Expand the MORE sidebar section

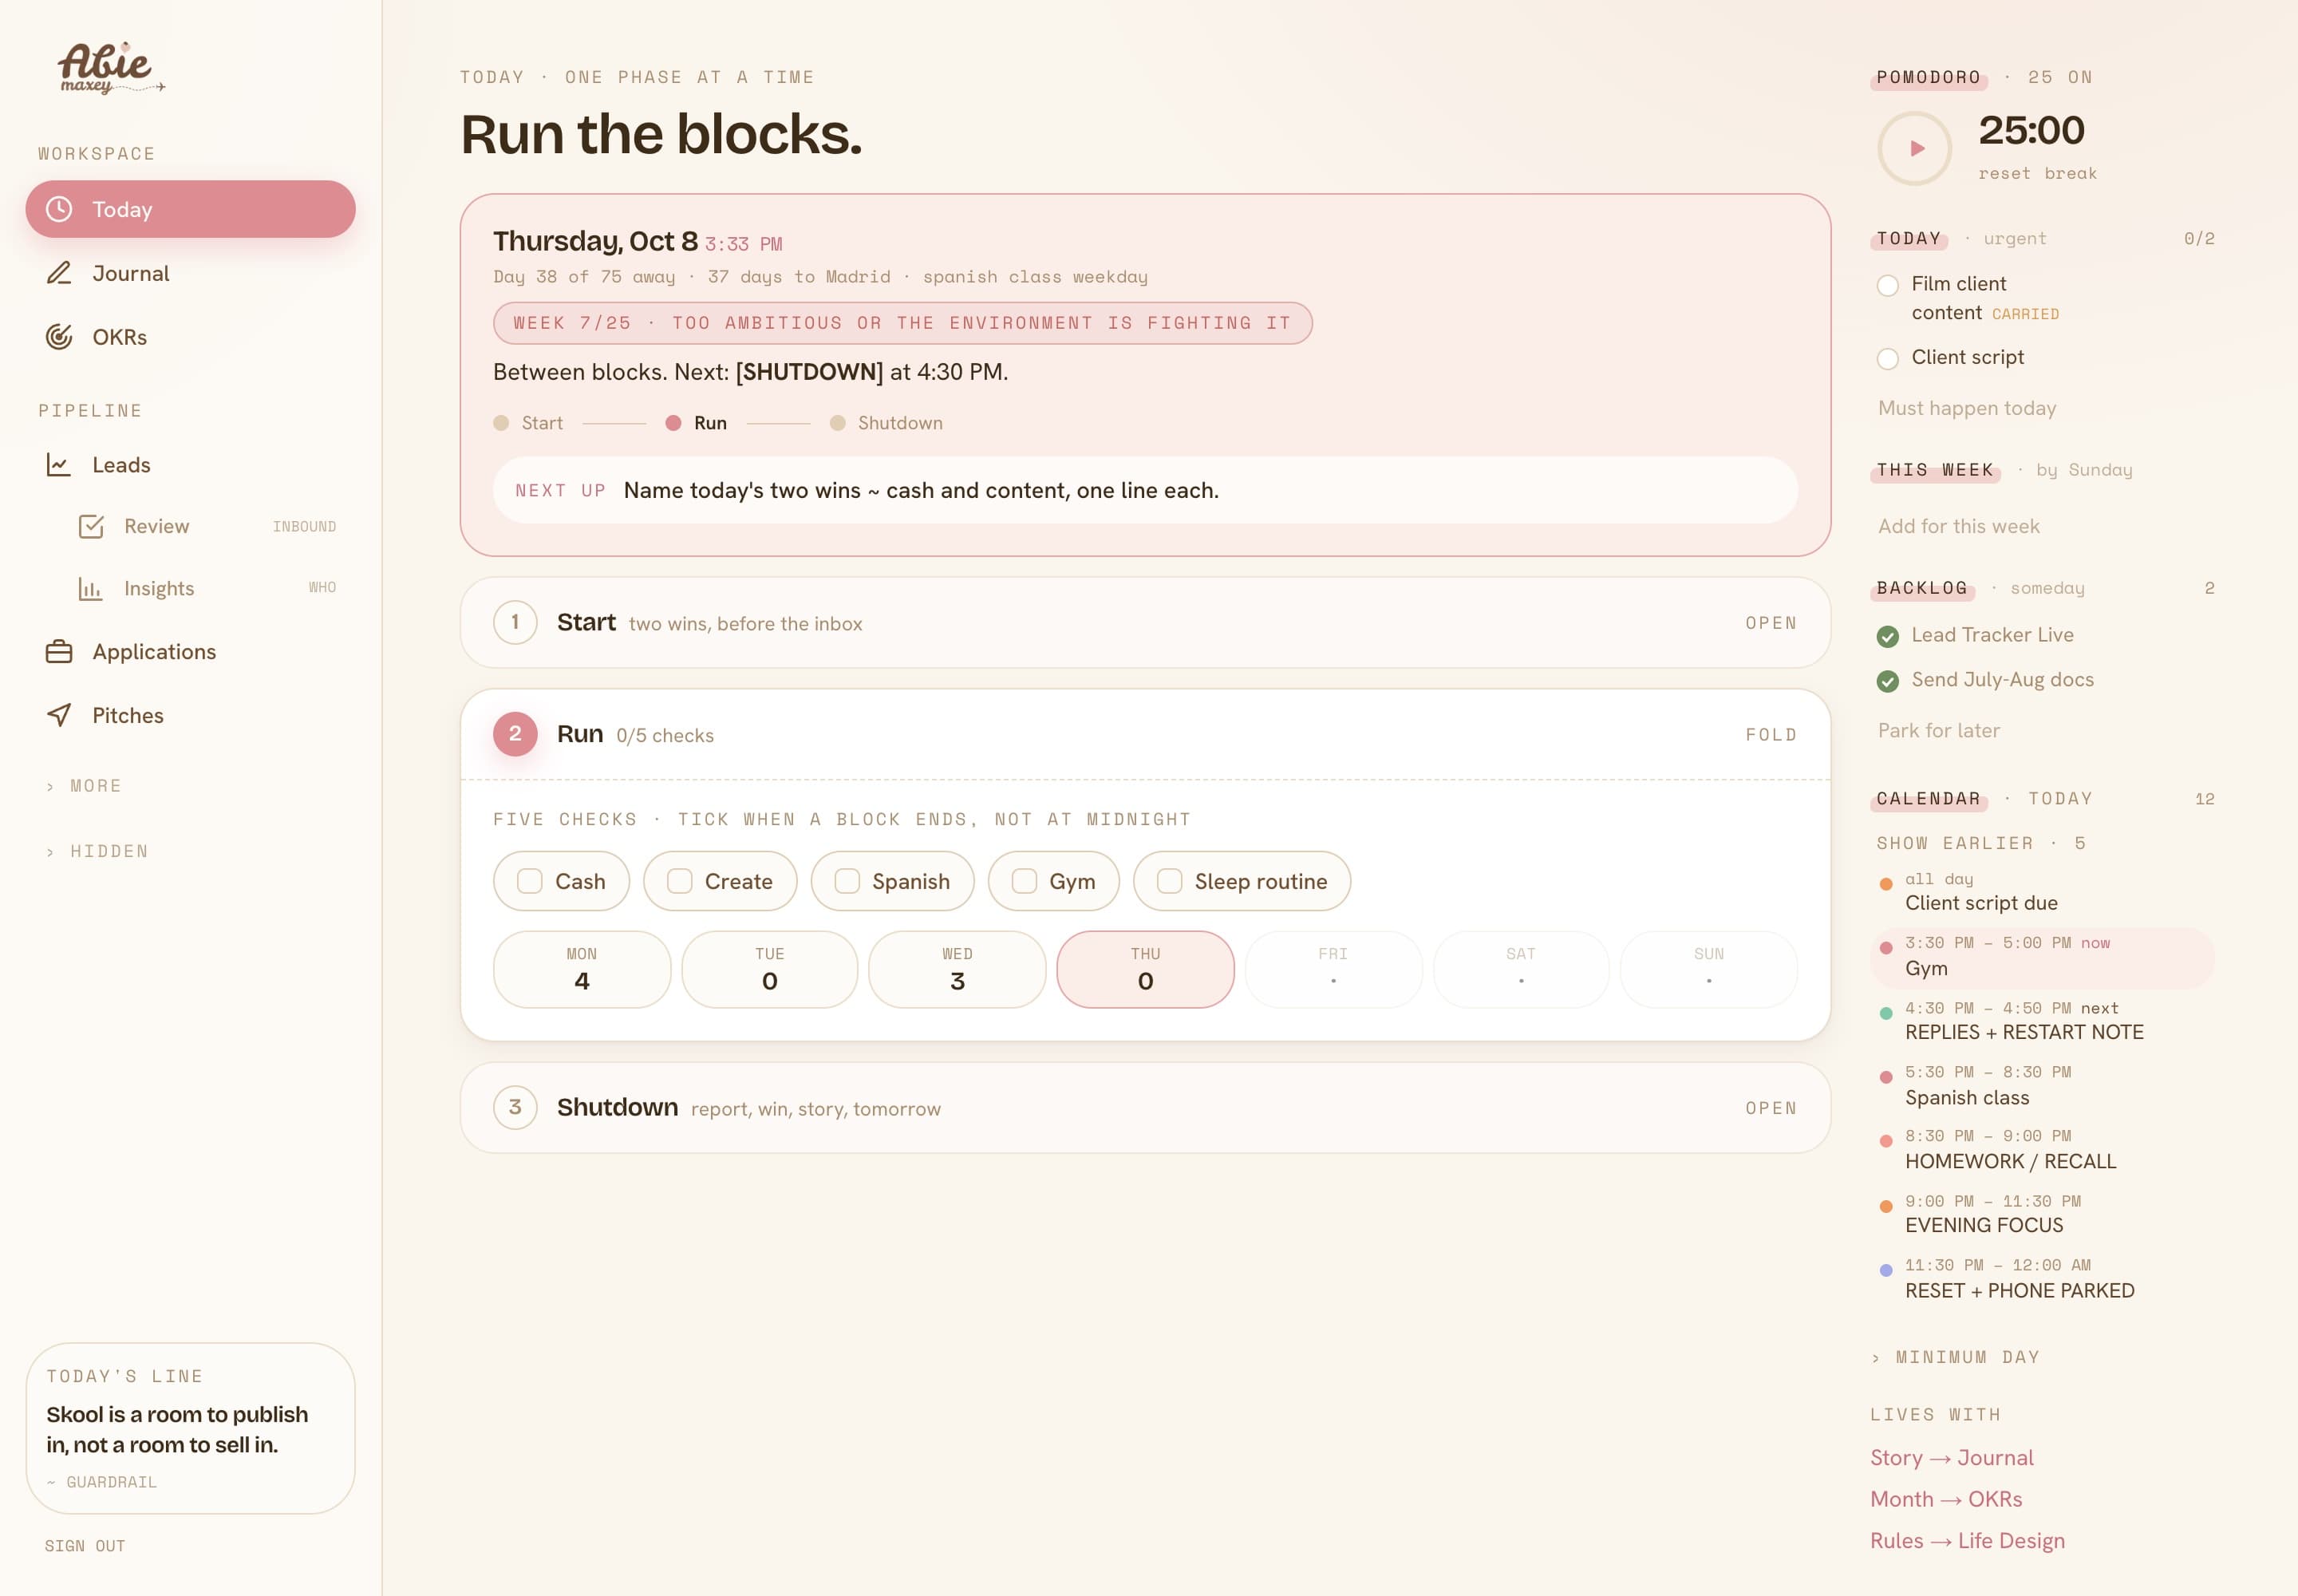click(x=84, y=786)
